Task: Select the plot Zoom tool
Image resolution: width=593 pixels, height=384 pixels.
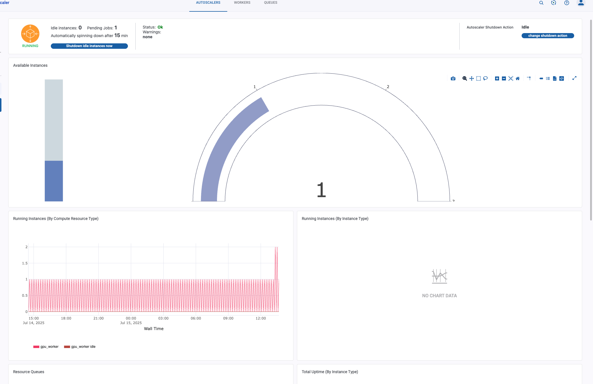Action: (465, 78)
